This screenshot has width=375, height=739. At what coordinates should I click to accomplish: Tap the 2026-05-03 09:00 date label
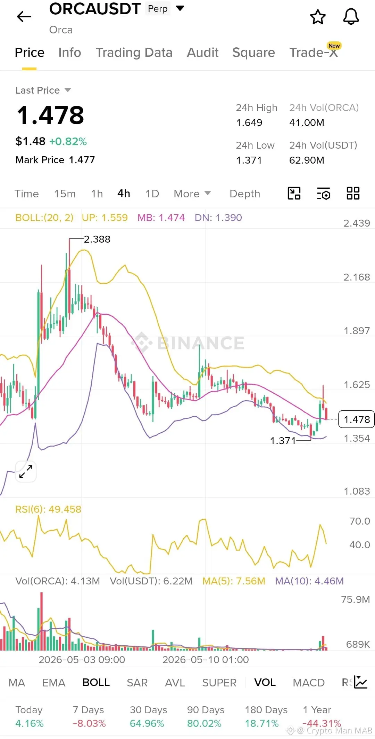(82, 660)
